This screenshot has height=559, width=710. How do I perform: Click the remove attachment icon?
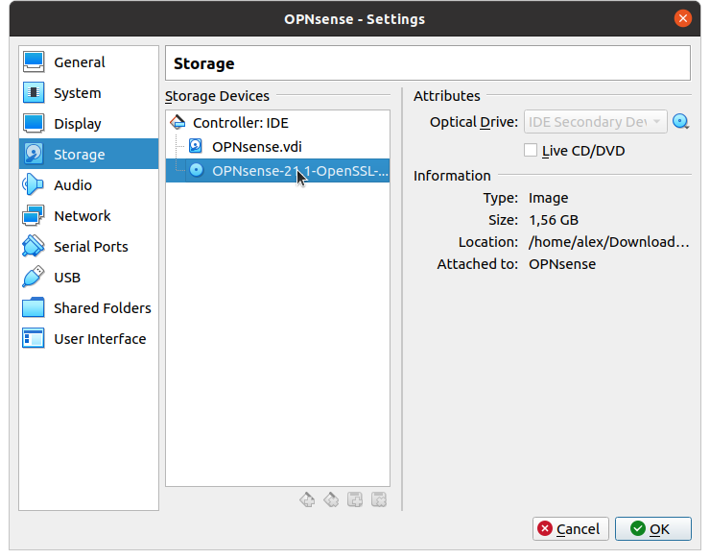[379, 500]
